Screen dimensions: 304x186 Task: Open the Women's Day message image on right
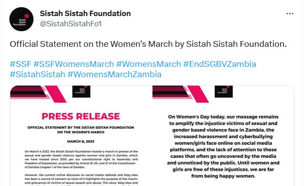point(223,136)
